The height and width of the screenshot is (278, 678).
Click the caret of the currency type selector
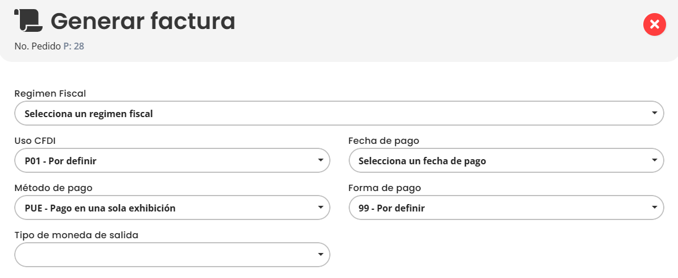click(x=320, y=255)
